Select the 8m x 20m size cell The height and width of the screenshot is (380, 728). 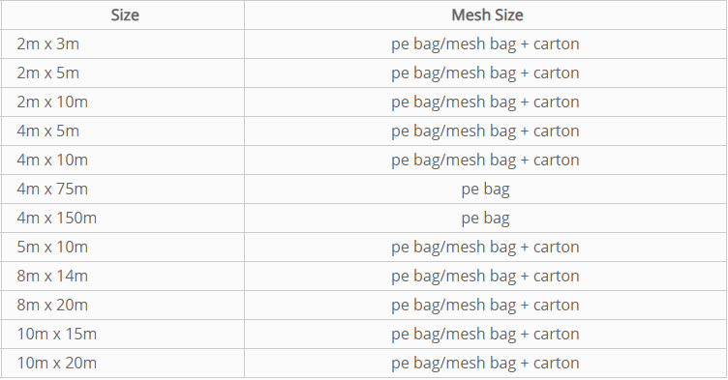(x=123, y=306)
